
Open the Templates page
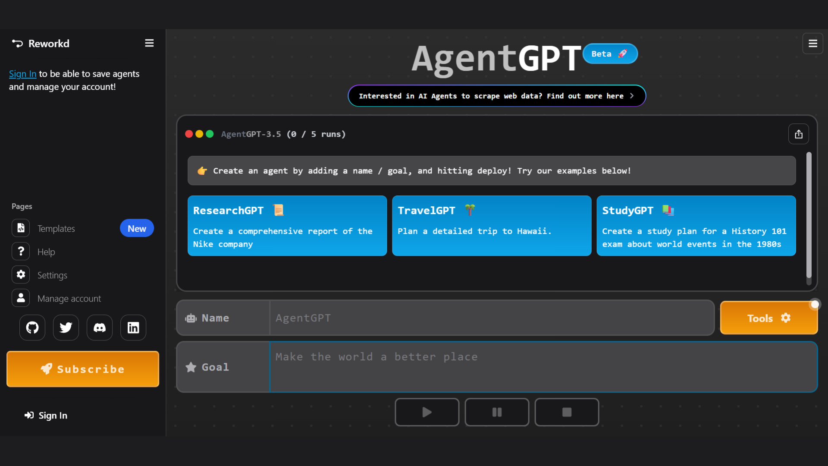click(x=56, y=229)
